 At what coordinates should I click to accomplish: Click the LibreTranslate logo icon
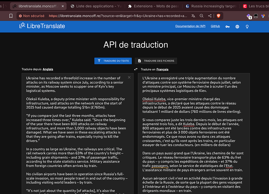coord(23,26)
